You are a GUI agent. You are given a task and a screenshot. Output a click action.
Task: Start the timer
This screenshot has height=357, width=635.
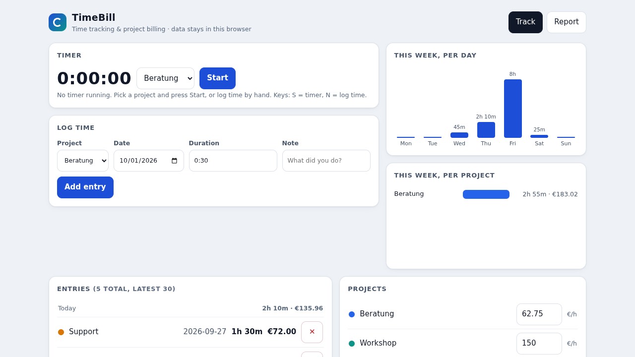click(x=217, y=78)
